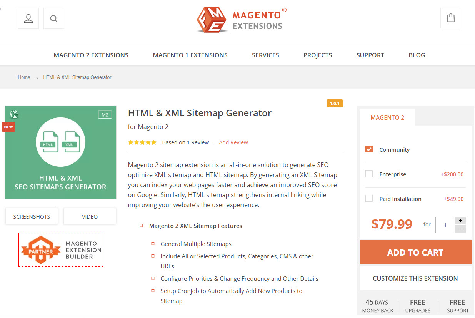Click the Add to Cart button
Screen dimensions: 475x318
pyautogui.click(x=415, y=253)
